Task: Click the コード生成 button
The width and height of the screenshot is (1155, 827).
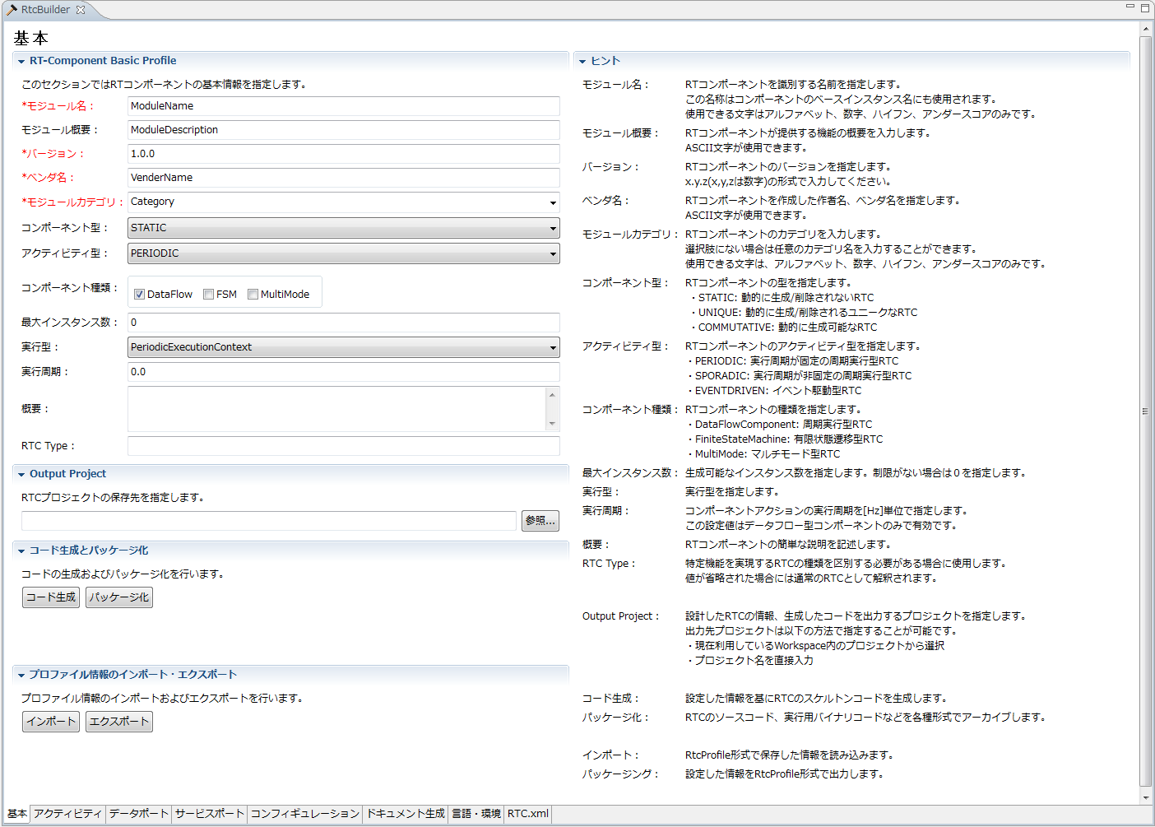Action: pos(51,597)
